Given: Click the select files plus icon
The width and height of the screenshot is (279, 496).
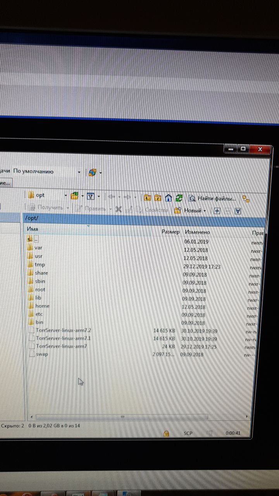Looking at the screenshot, I should point(217,210).
